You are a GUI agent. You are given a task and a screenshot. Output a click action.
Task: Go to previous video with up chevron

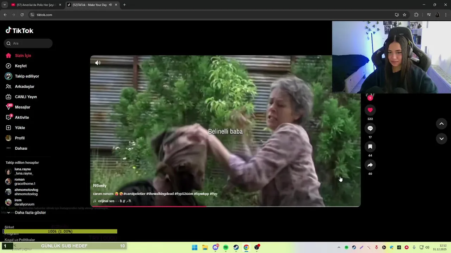pyautogui.click(x=441, y=124)
